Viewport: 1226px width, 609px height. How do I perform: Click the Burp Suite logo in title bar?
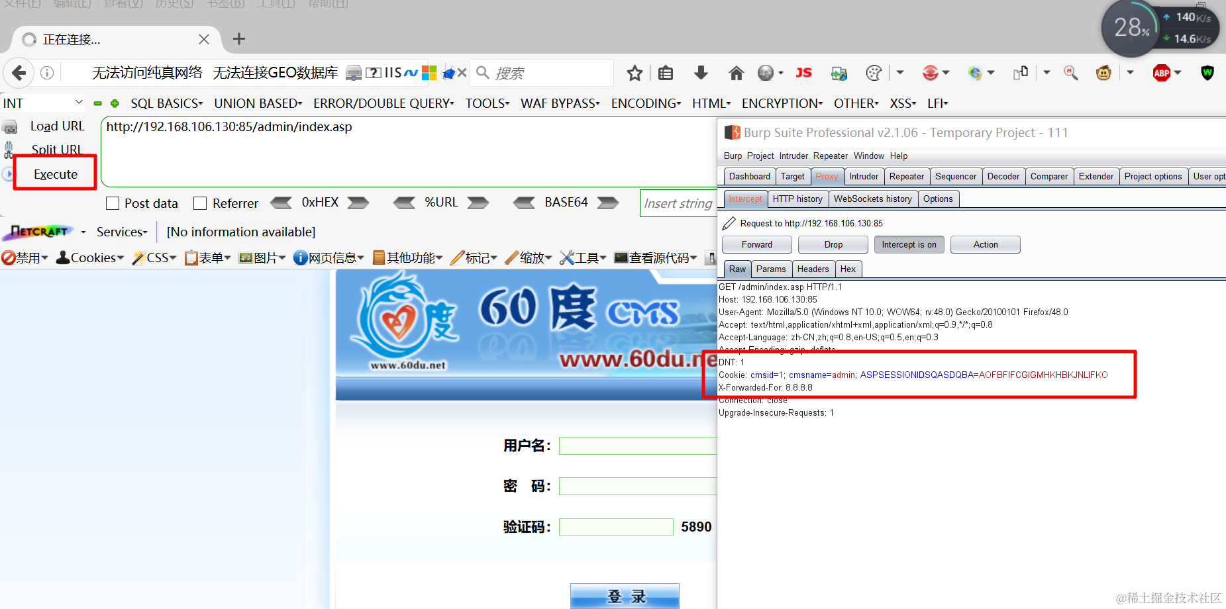point(732,132)
